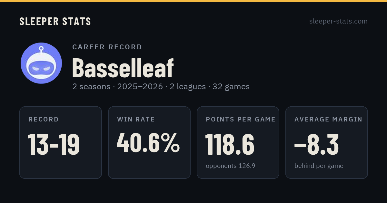Click the CAREER RECORD label
The image size is (387, 203).
click(x=107, y=47)
